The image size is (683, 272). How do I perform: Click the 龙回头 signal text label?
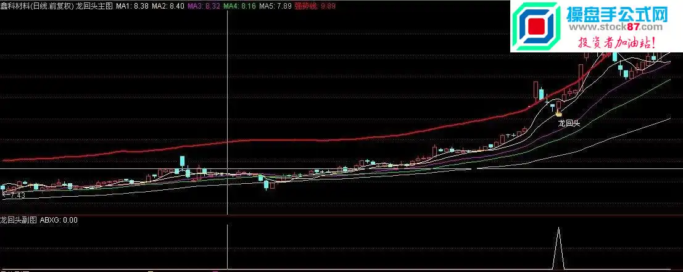tap(569, 123)
